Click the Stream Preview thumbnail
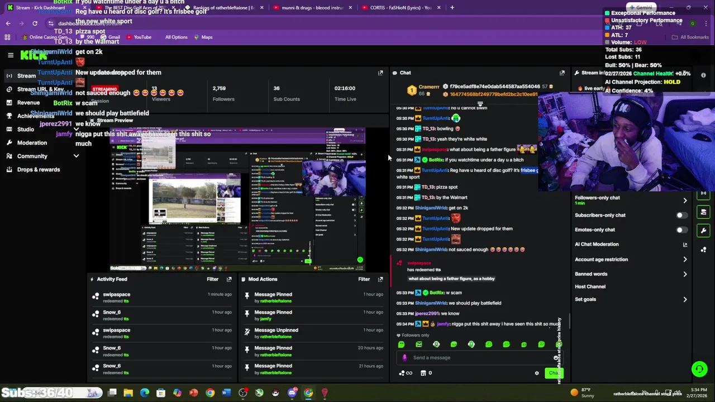 point(237,199)
